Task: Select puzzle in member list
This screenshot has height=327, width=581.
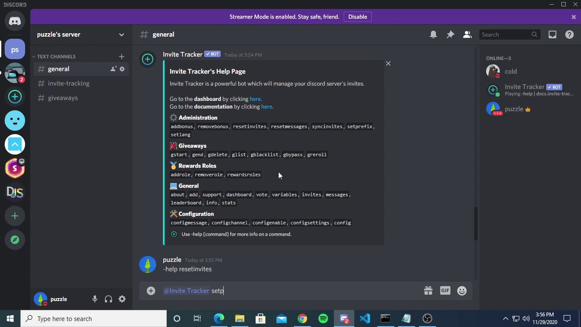Action: pyautogui.click(x=529, y=109)
